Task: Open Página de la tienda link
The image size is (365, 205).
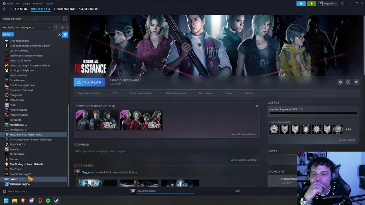Action: pos(89,93)
